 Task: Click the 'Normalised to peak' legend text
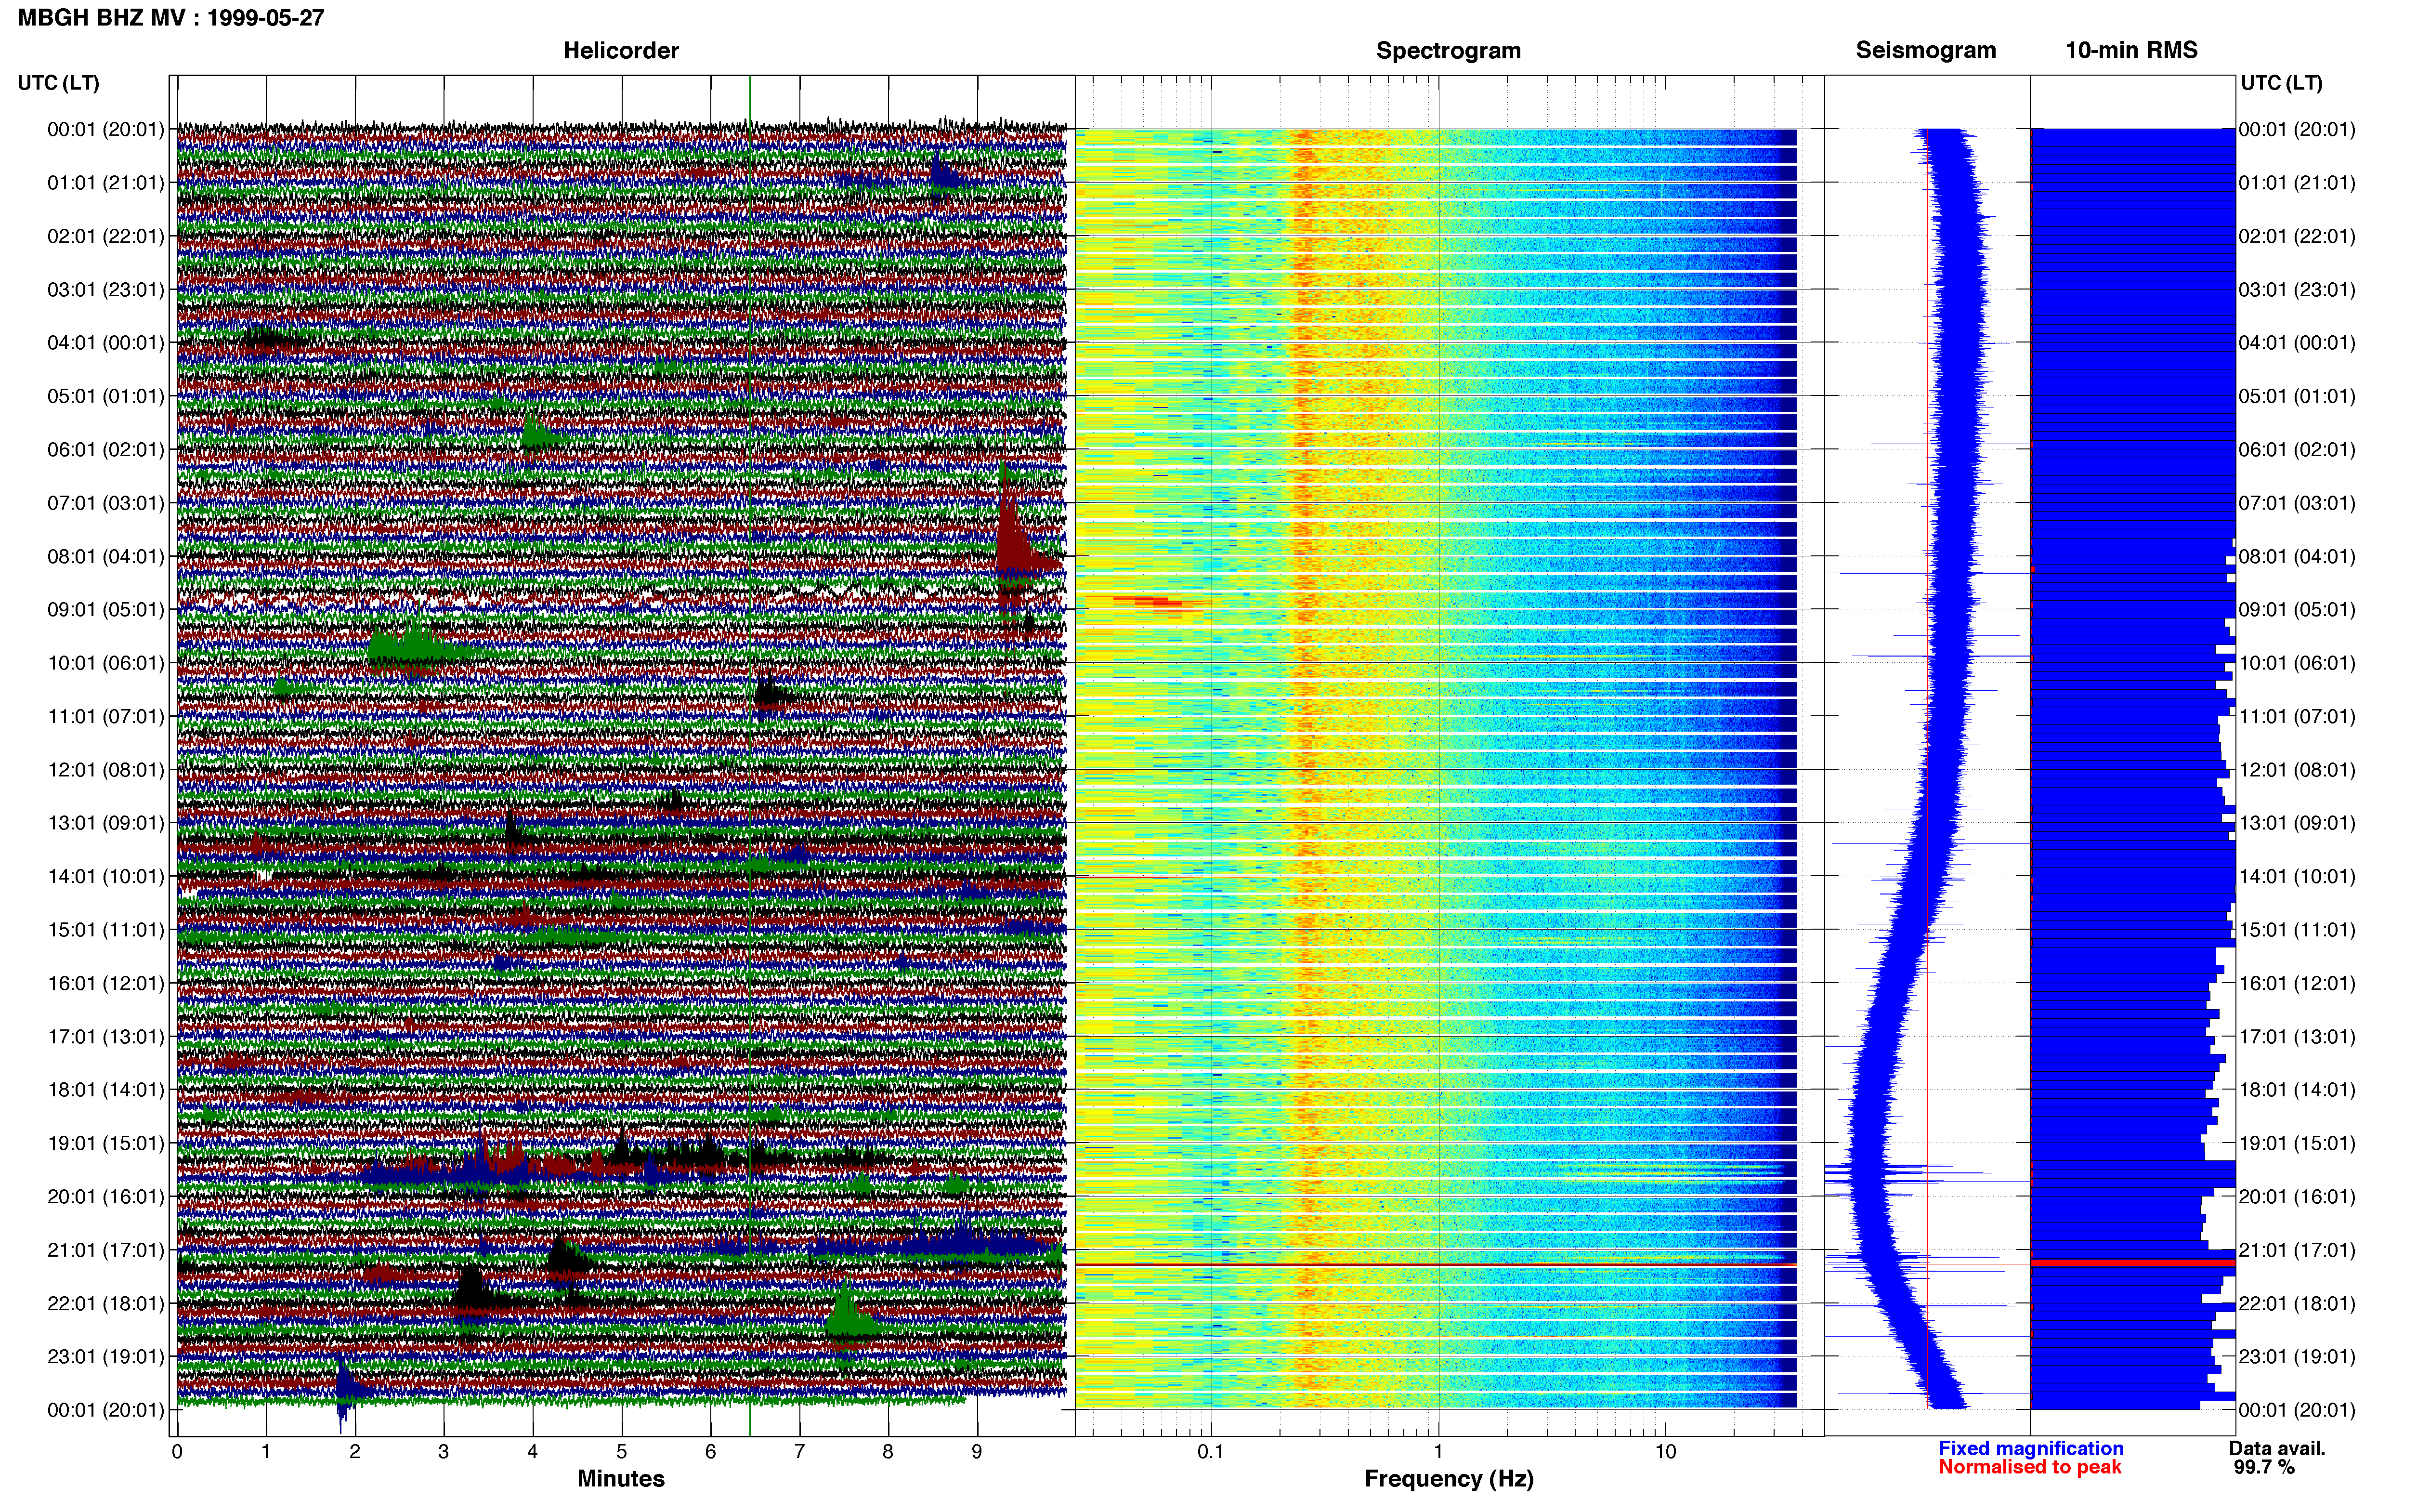2029,1467
